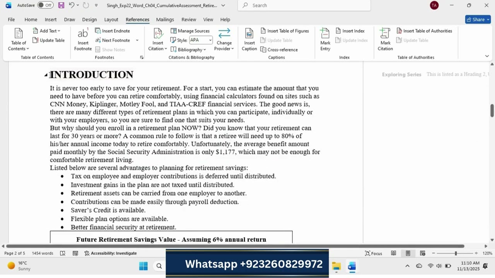This screenshot has height=278, width=495.
Task: Open the Table of Contents gallery
Action: tap(19, 40)
